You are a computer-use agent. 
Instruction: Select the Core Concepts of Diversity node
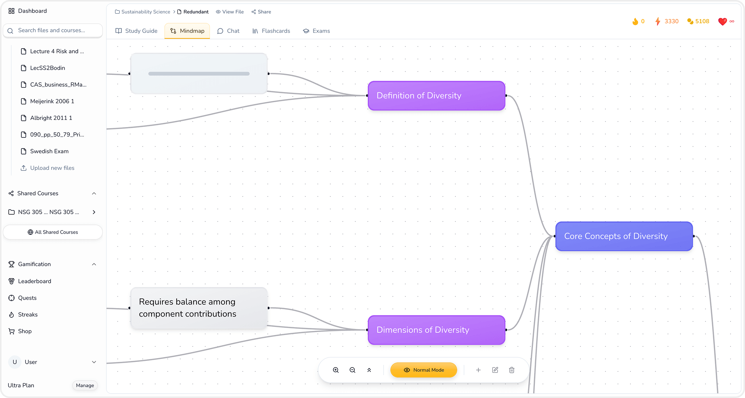click(x=624, y=236)
